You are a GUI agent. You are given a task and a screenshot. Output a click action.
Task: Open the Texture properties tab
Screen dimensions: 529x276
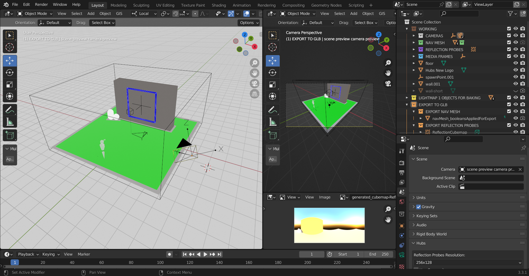click(x=402, y=266)
